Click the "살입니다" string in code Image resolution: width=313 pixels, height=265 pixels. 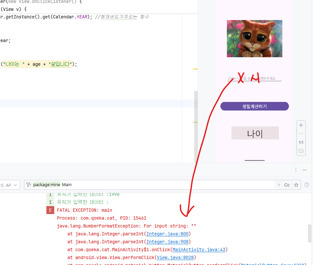tap(60, 64)
